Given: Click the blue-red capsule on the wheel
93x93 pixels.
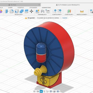Looking at the screenshot, I should coord(41,53).
